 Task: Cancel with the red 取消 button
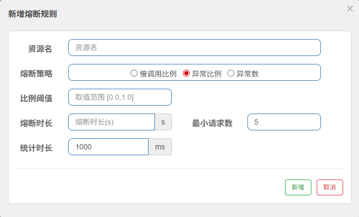[x=329, y=187]
